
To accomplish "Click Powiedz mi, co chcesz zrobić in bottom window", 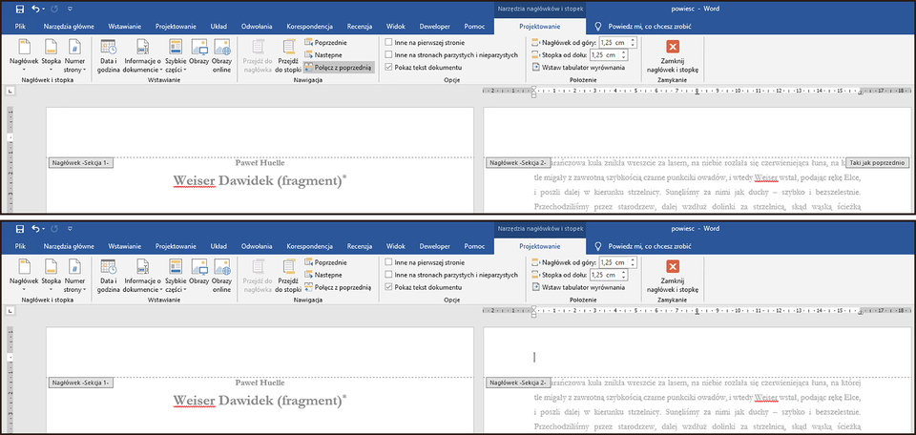I will [656, 246].
